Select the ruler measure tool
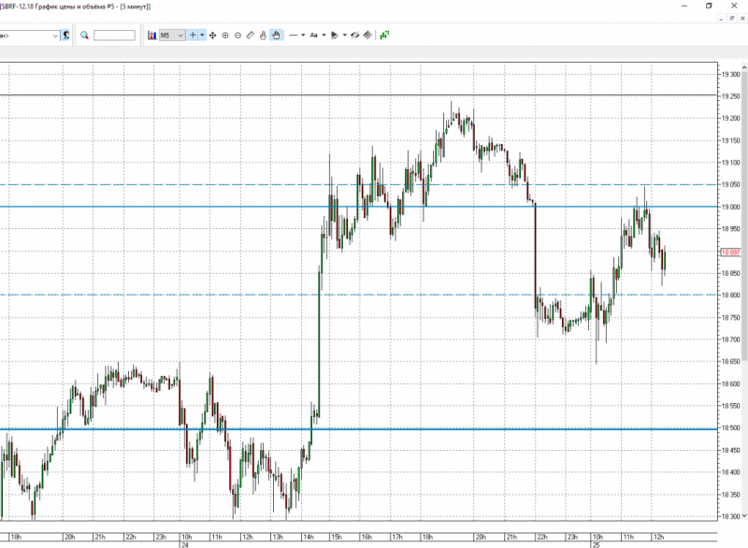The width and height of the screenshot is (748, 548). pyautogui.click(x=250, y=36)
